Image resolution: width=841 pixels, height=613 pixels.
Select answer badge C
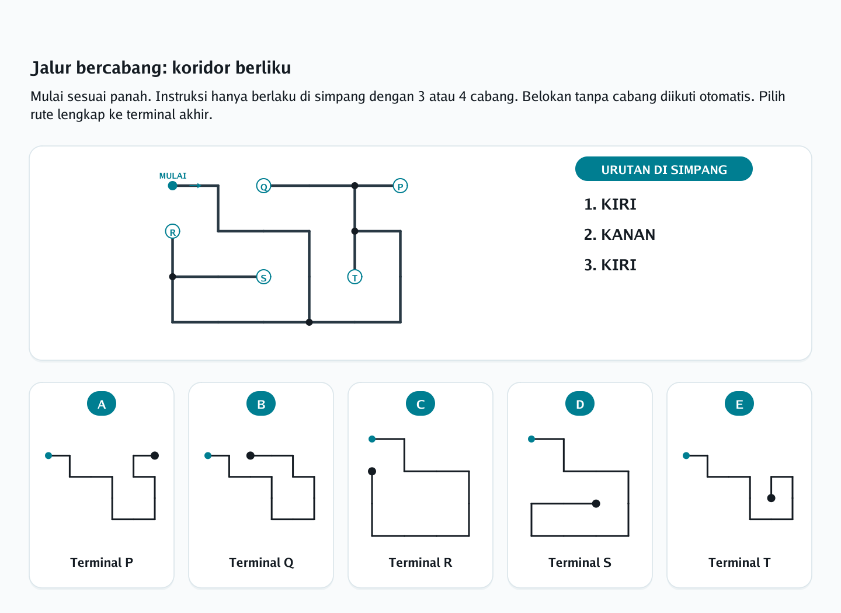(420, 404)
